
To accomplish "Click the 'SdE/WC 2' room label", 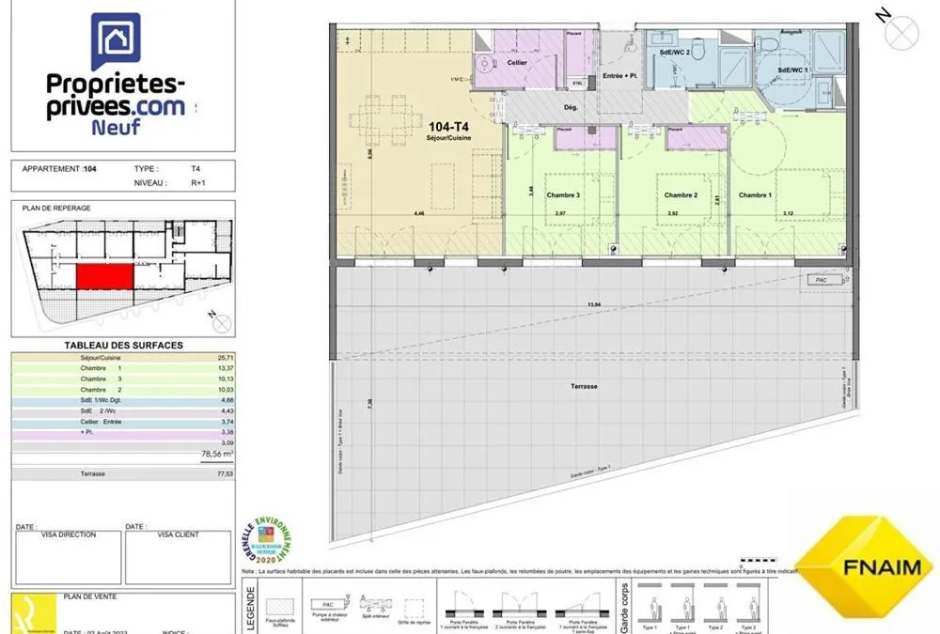I will point(674,53).
